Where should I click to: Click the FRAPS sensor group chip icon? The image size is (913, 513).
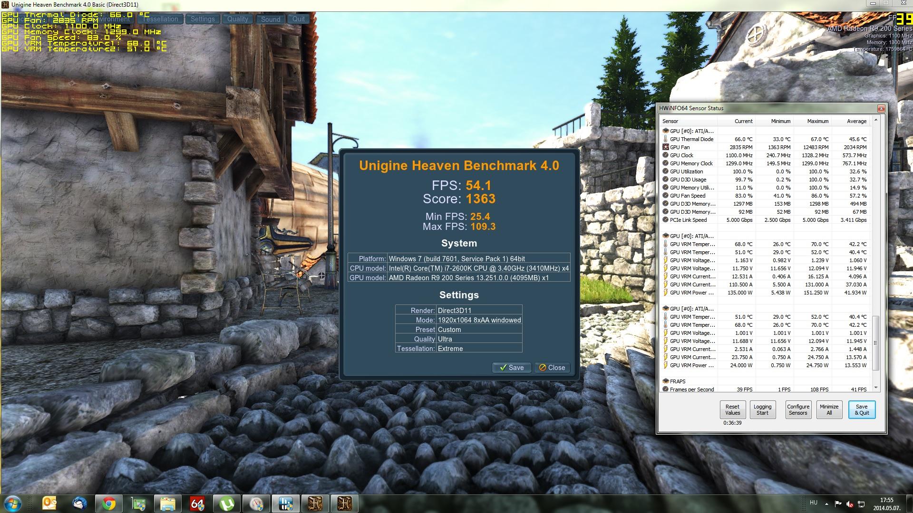(665, 381)
